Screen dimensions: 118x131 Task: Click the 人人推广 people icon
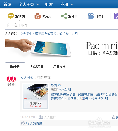click(x=41, y=117)
